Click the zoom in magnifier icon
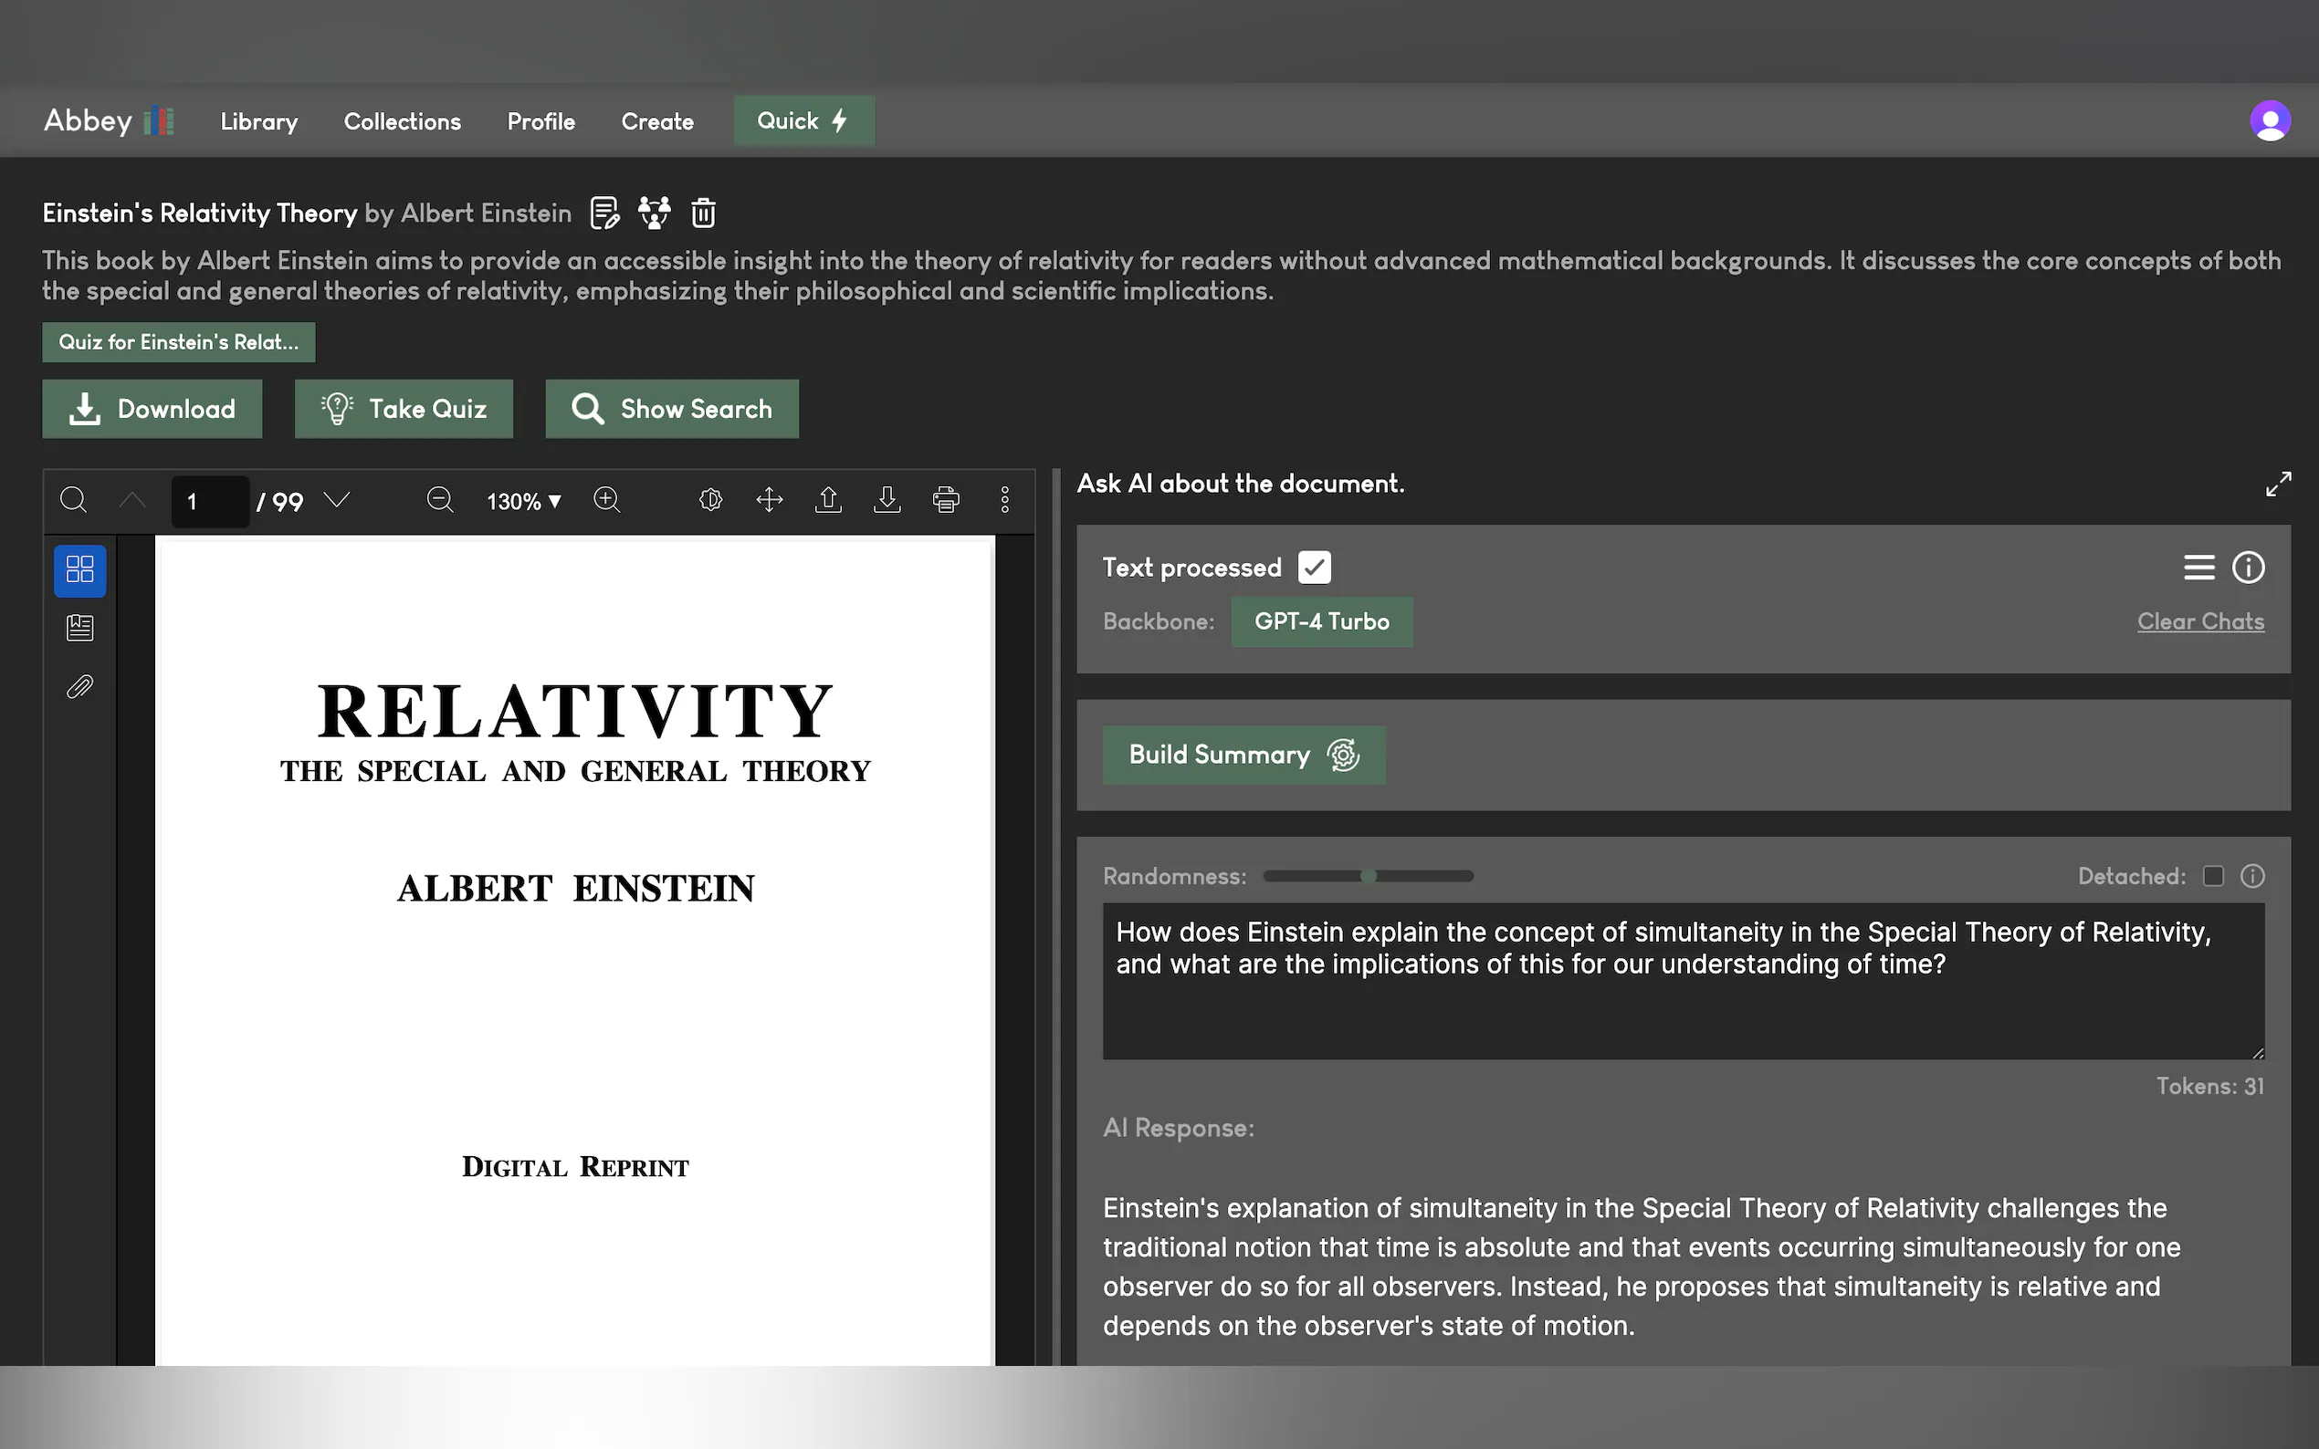This screenshot has height=1449, width=2319. tap(607, 499)
